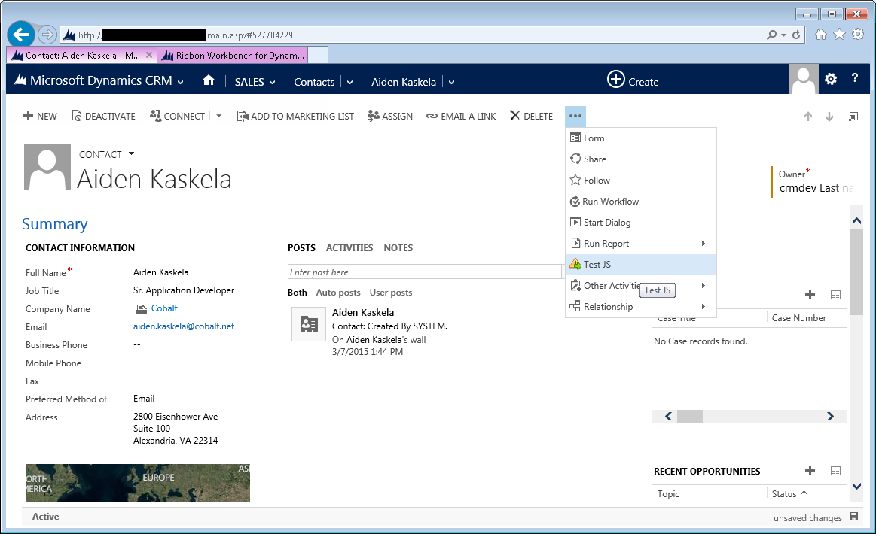Expand the Connect split-button dropdown arrow
This screenshot has height=534, width=876.
219,116
